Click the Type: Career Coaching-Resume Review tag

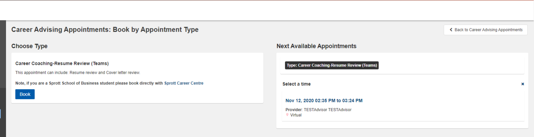click(332, 65)
